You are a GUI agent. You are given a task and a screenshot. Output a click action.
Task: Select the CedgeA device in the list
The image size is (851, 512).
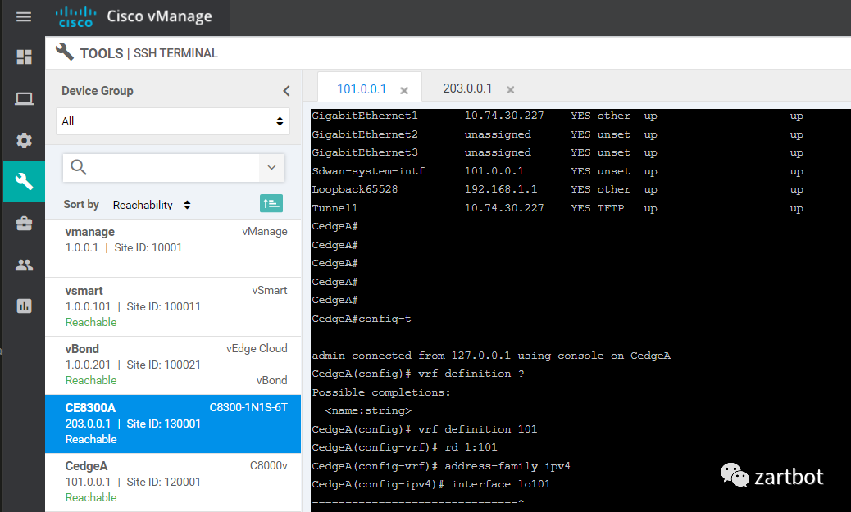click(x=173, y=482)
